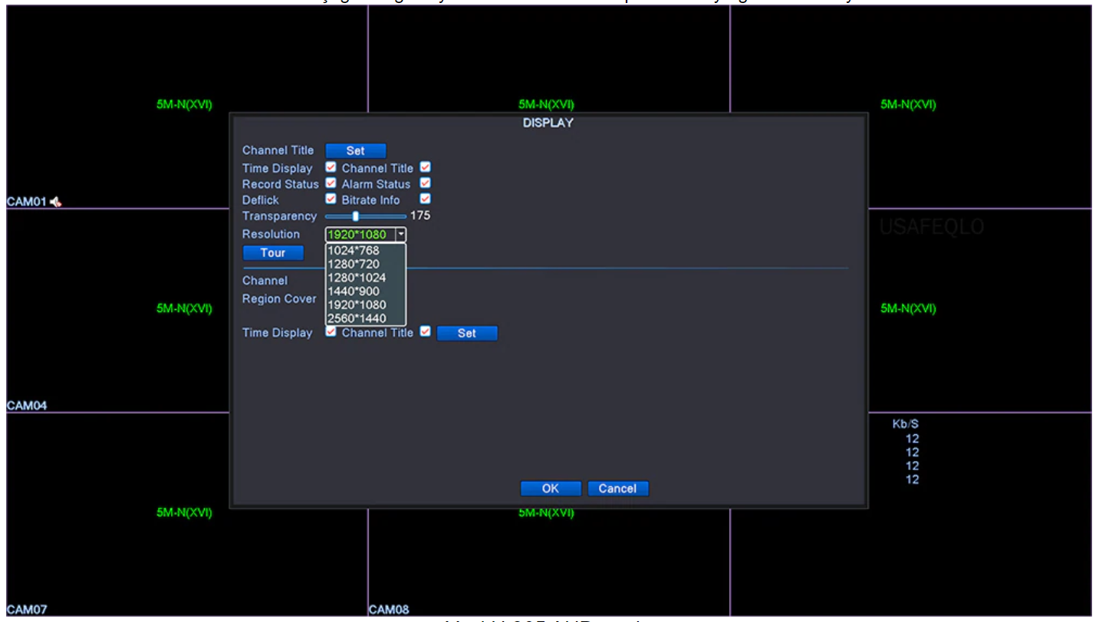Image resolution: width=1099 pixels, height=622 pixels.
Task: Select the 1440*900 resolution entry
Action: point(354,291)
